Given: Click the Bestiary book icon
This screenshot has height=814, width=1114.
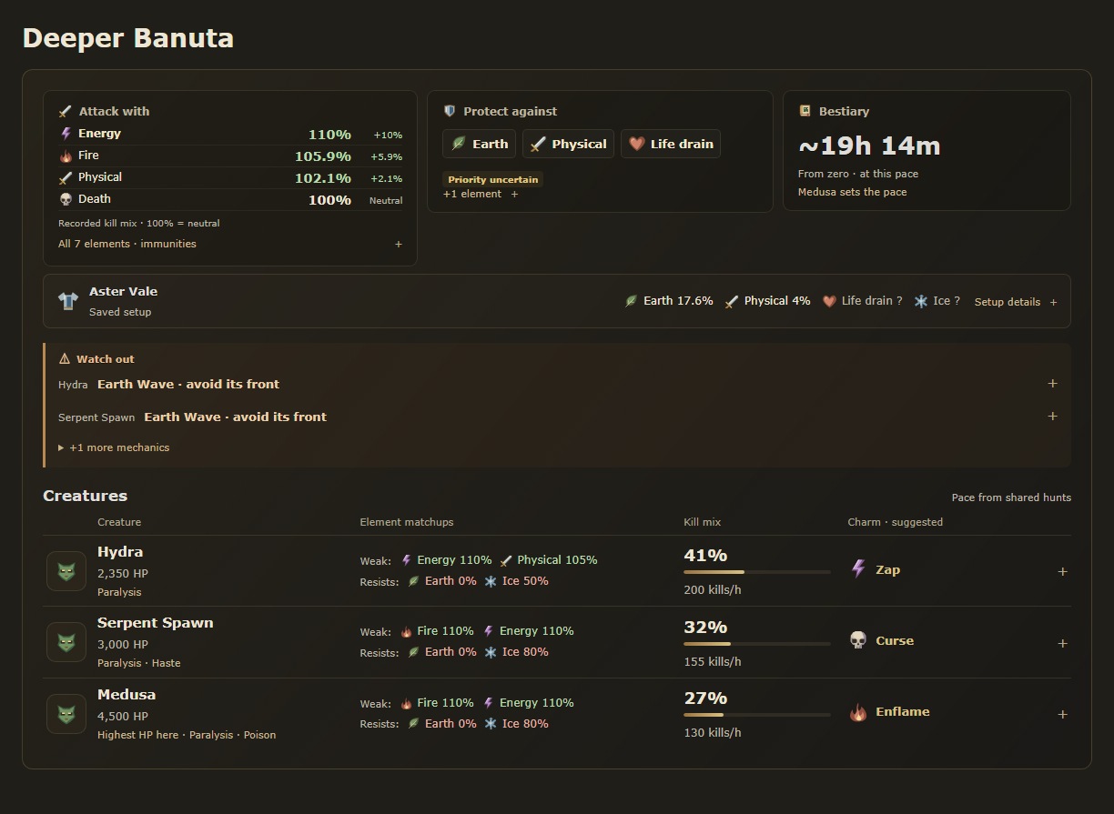Looking at the screenshot, I should click(x=805, y=111).
